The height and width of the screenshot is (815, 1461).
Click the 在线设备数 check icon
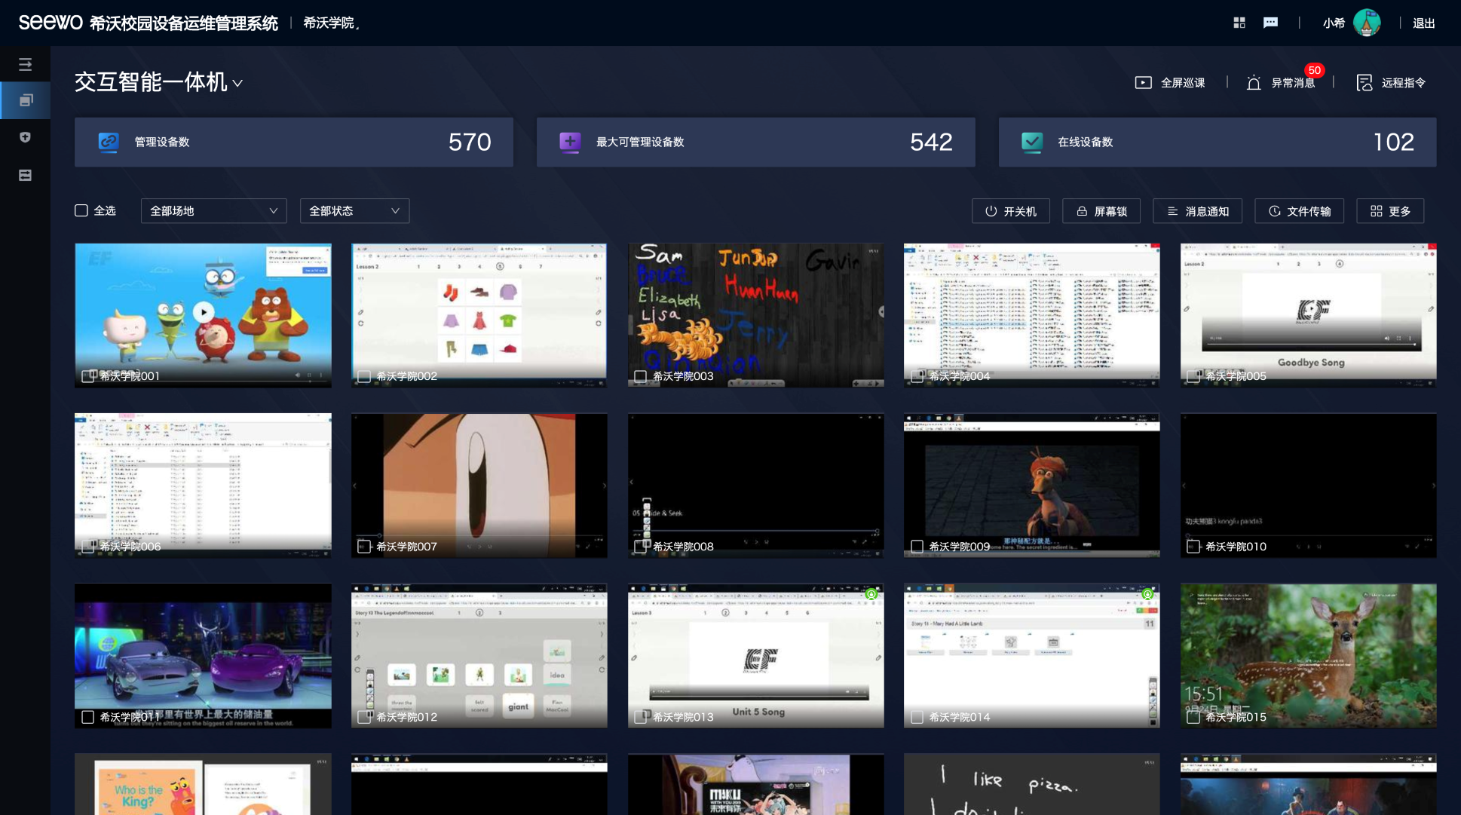pyautogui.click(x=1032, y=142)
